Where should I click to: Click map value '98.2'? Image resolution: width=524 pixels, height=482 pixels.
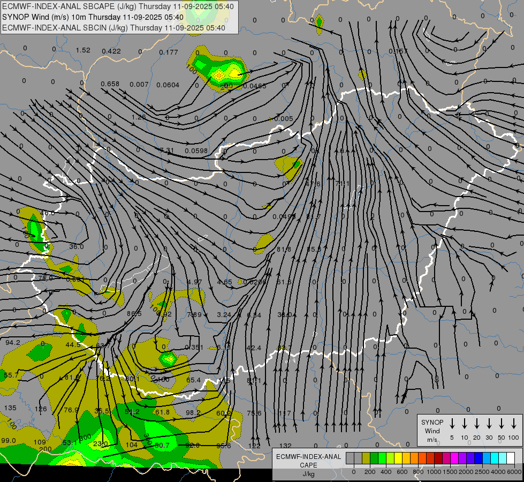tap(193, 413)
